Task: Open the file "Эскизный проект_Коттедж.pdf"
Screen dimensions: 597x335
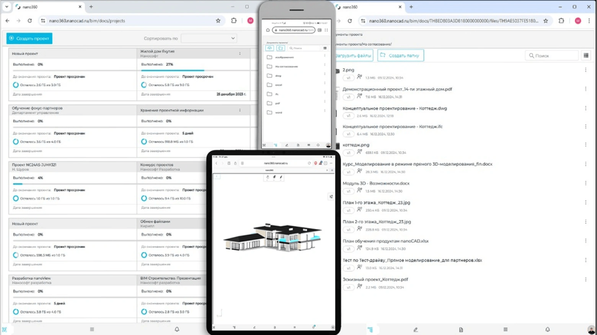Action: 375,280
